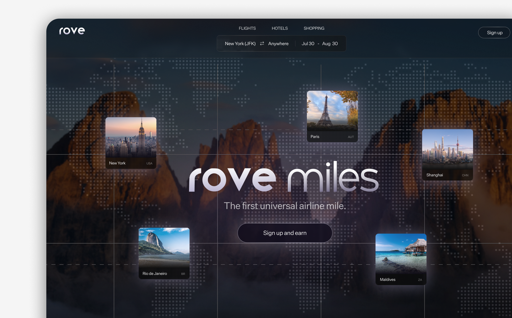Open the Paris destination card
This screenshot has width=512, height=318.
click(332, 116)
